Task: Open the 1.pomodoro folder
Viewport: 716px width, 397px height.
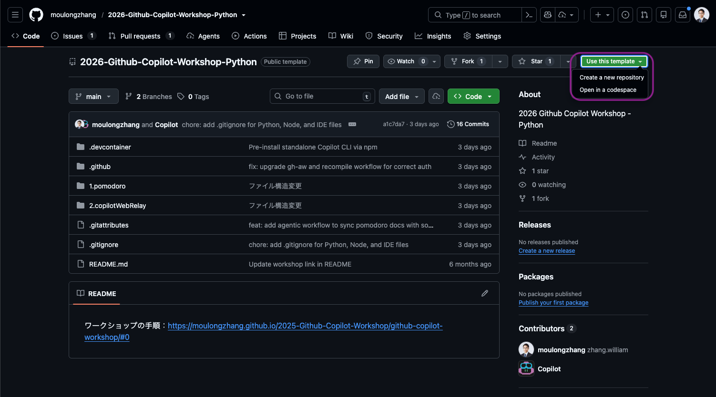Action: [107, 186]
